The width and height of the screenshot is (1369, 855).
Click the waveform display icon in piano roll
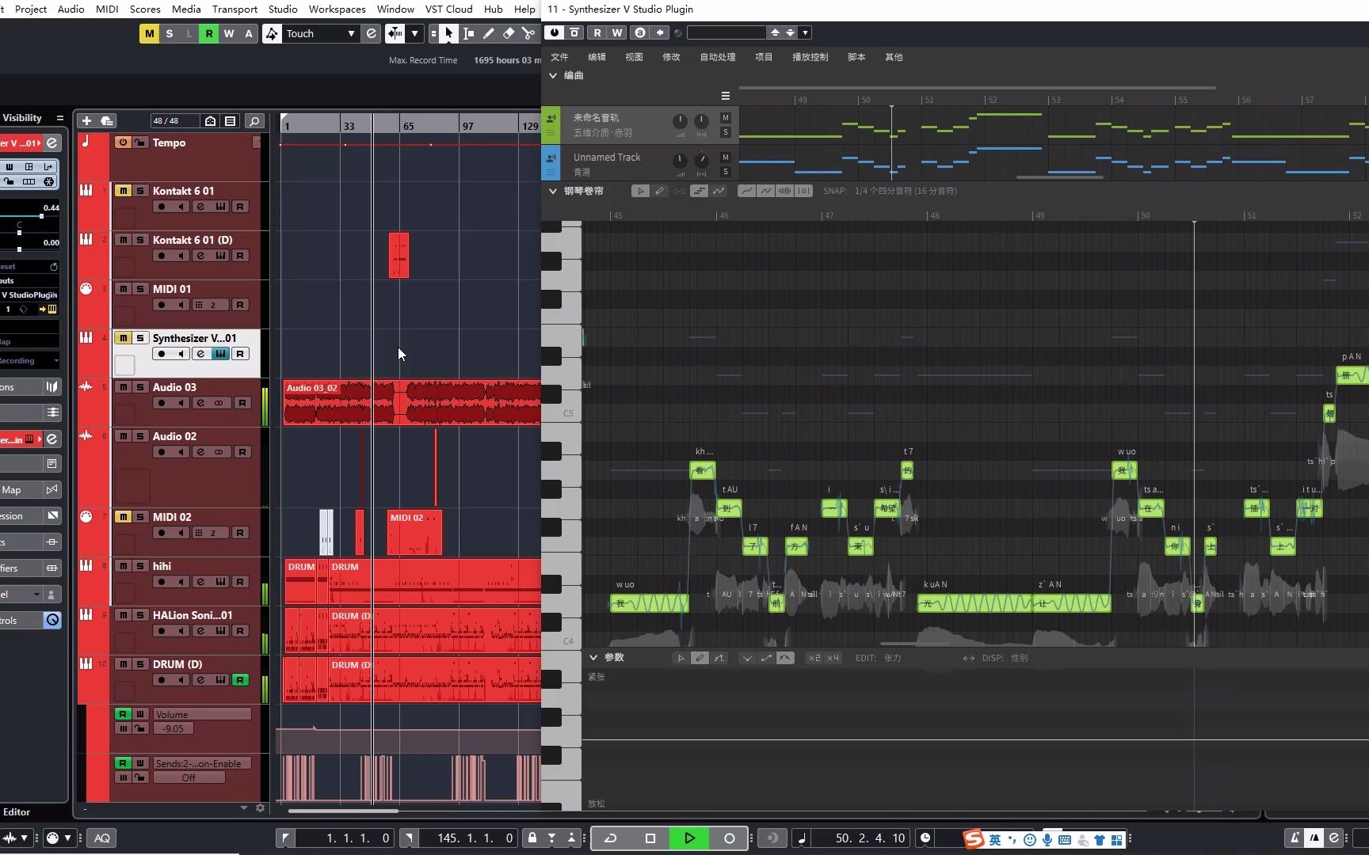tap(784, 191)
